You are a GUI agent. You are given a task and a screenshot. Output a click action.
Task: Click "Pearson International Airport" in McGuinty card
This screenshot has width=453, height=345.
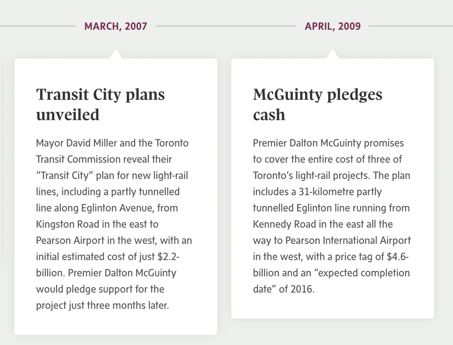(x=348, y=240)
